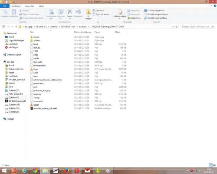This screenshot has height=174, width=217.
Task: Sort by the Módosítás dátuma column header
Action: coord(82,32)
